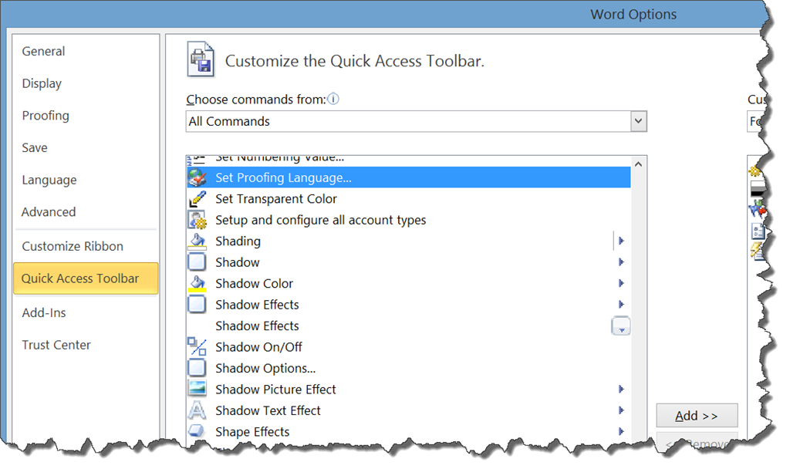Open the Advanced options page
Viewport: 790px width, 469px height.
coord(49,212)
